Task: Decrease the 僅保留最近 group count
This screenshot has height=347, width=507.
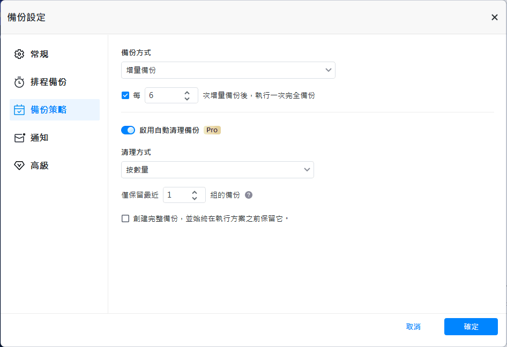Action: [195, 198]
